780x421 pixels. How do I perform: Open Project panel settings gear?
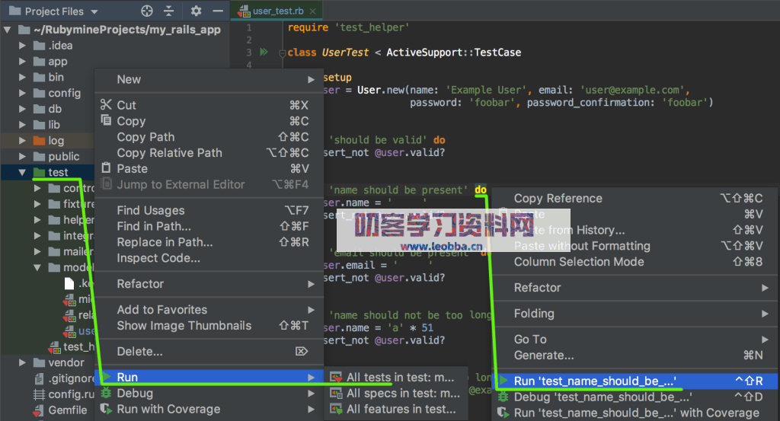196,11
